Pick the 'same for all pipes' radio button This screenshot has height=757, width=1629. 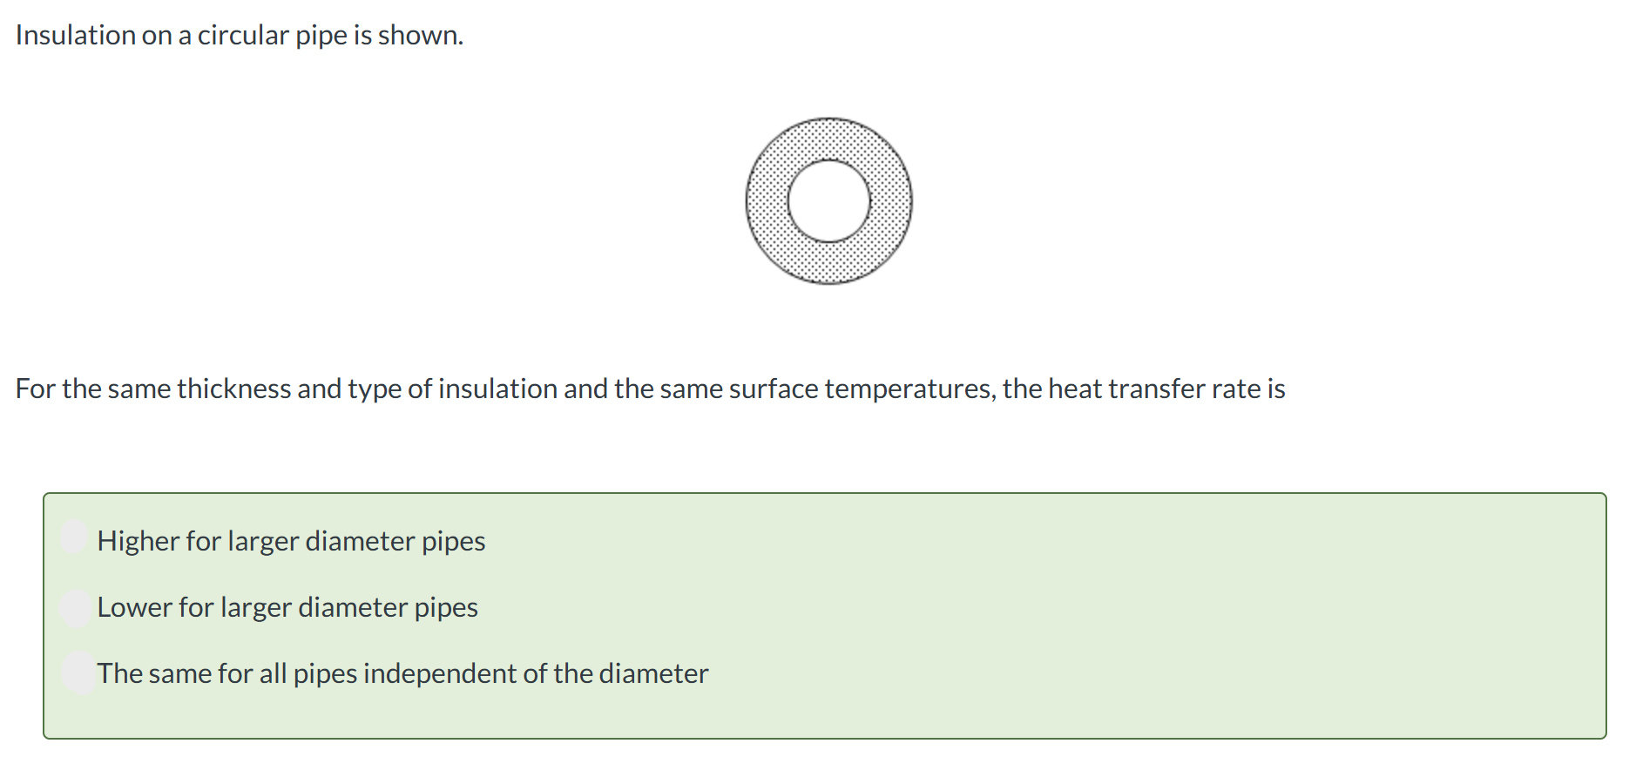pyautogui.click(x=78, y=673)
